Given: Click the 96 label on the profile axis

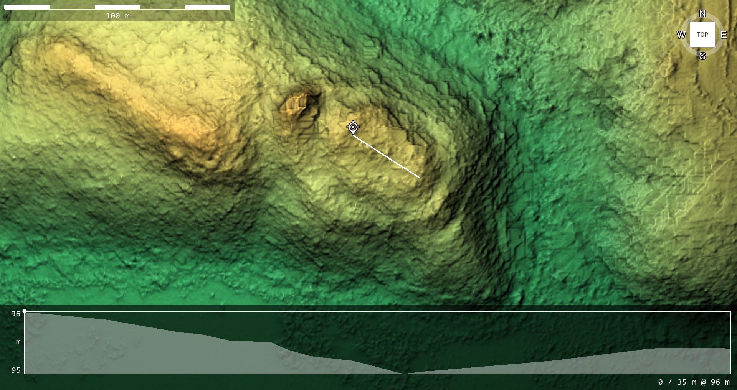Looking at the screenshot, I should pos(16,314).
